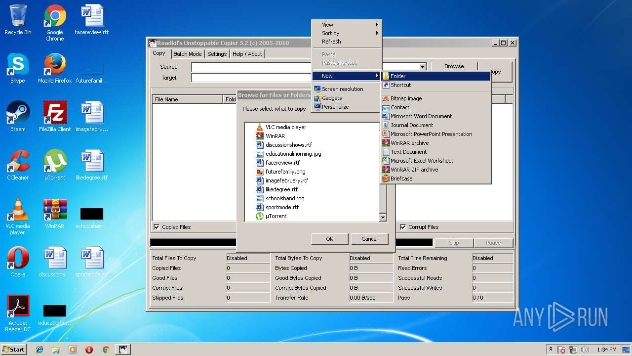Toggle the Copied Files checkbox

pos(157,227)
